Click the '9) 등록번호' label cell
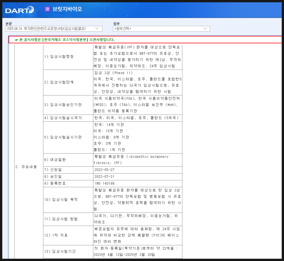Image resolution: width=284 pixels, height=261 pixels. point(68,183)
